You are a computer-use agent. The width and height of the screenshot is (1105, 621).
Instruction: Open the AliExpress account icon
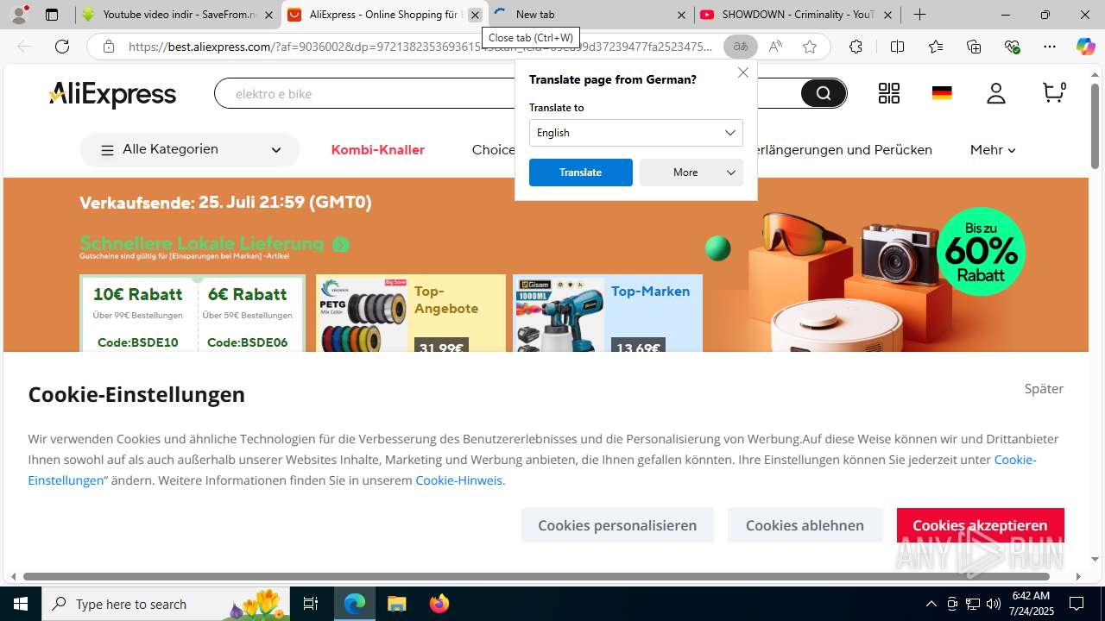tap(996, 93)
